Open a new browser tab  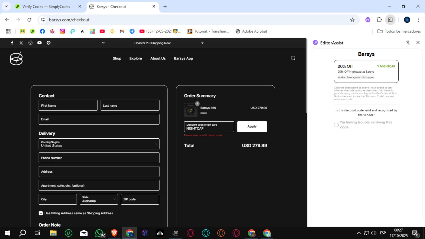[165, 7]
